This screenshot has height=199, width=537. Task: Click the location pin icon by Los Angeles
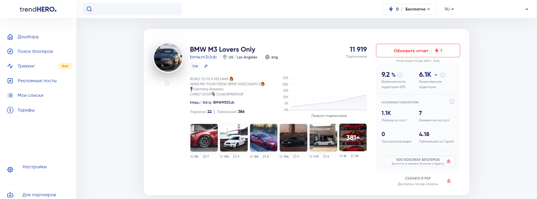(225, 57)
